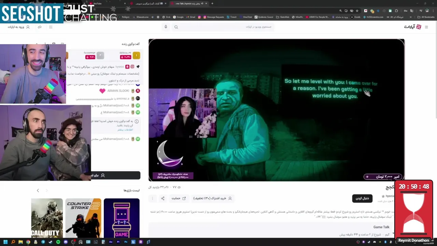
Task: Open a new browser tab with plus
Action: coord(212,3)
